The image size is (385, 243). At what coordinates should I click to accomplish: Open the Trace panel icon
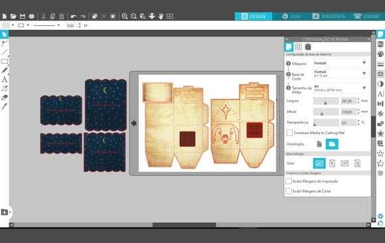380,74
